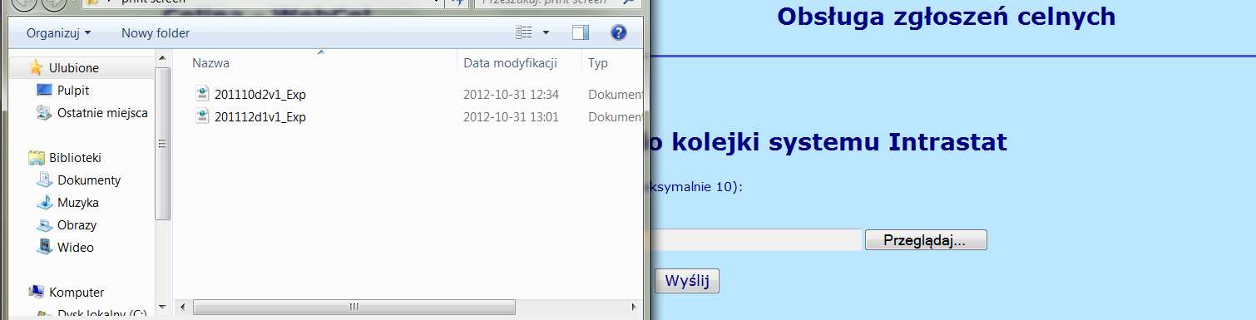Click the Ostatnie miejsca icon
Viewport: 1256px width, 320px height.
click(x=44, y=113)
